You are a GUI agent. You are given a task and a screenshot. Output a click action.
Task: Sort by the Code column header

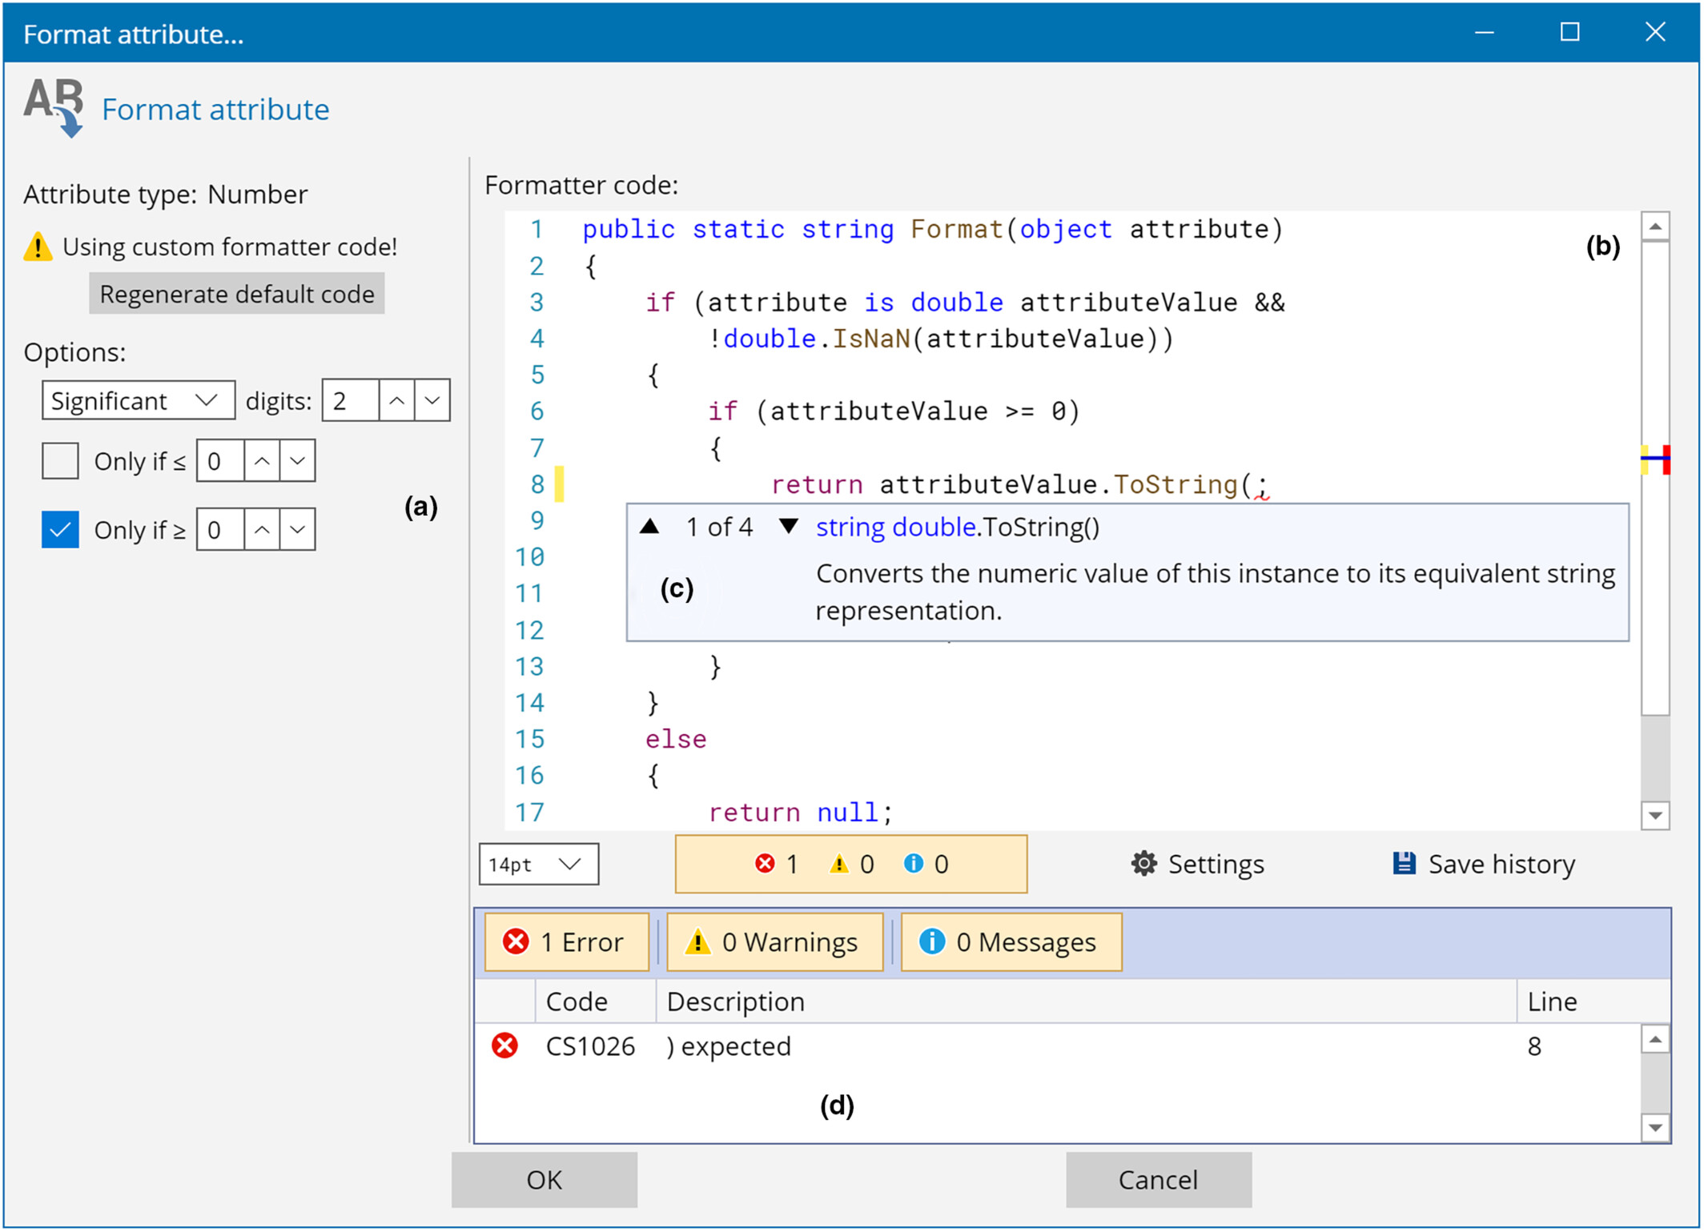596,1001
